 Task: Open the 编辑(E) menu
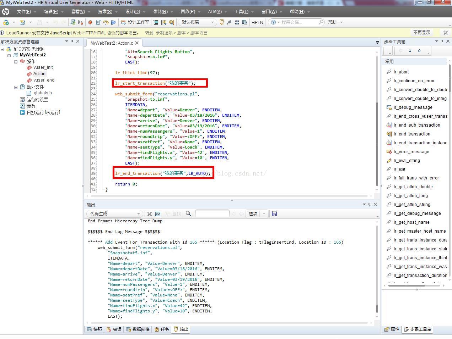51,12
